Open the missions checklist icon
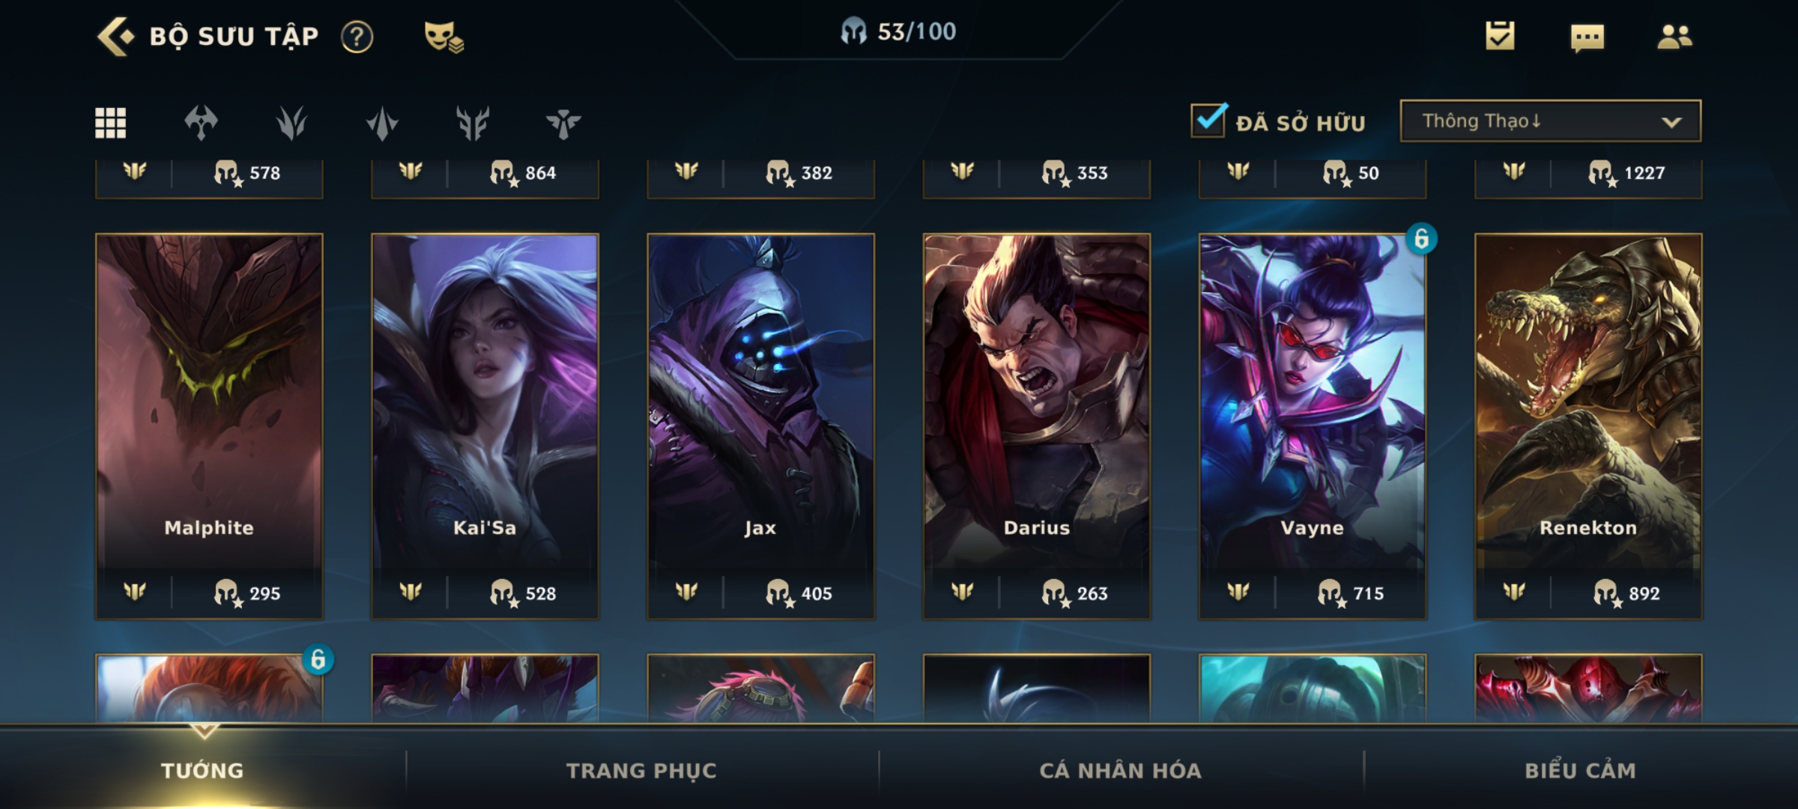Viewport: 1798px width, 809px height. pyautogui.click(x=1500, y=36)
